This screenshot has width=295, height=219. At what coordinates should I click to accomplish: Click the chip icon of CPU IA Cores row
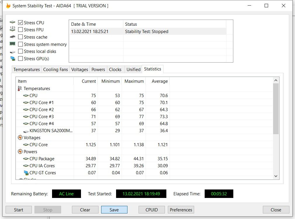26,166
